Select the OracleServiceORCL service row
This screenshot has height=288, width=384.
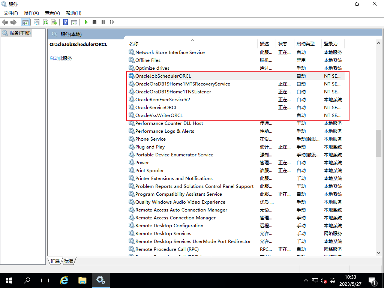tap(156, 108)
